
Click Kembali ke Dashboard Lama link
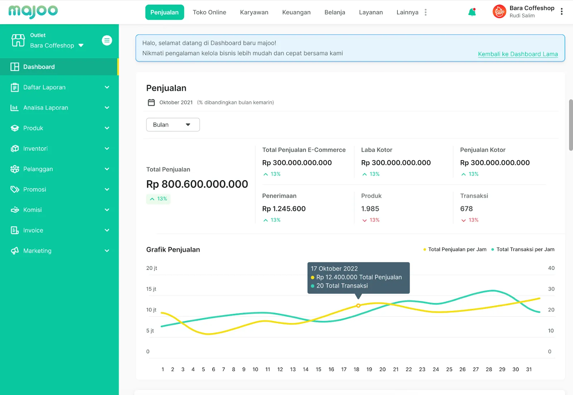(517, 54)
